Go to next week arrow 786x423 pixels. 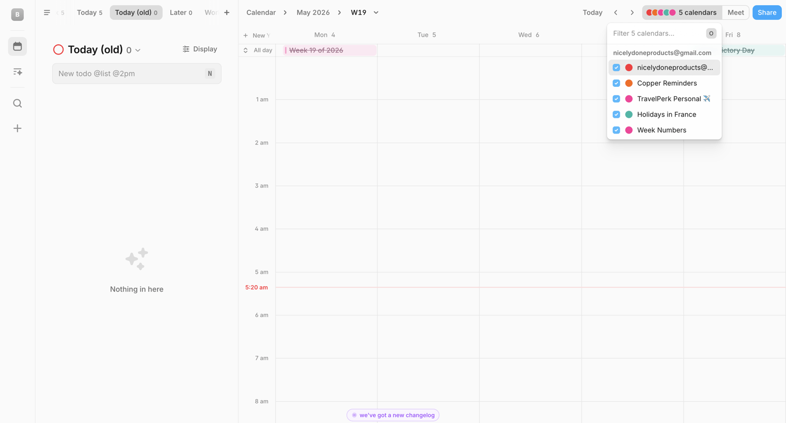pyautogui.click(x=632, y=12)
